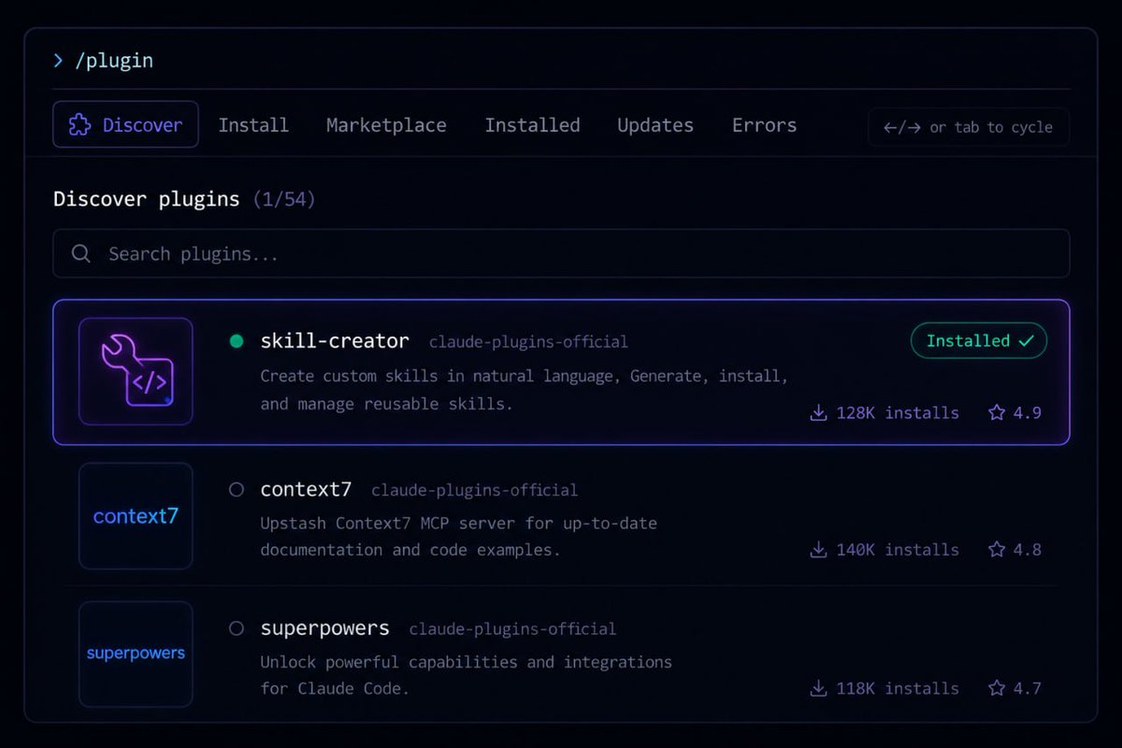The image size is (1122, 748).
Task: Click the star icon next to 4.9
Action: [997, 412]
